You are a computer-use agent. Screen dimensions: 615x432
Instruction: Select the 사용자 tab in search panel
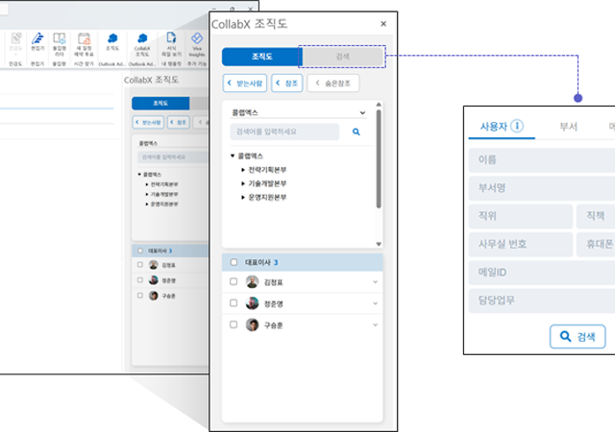click(502, 127)
